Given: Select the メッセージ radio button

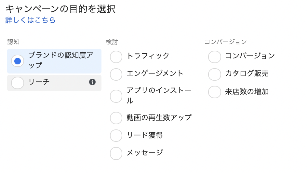Looking at the screenshot, I should (116, 153).
